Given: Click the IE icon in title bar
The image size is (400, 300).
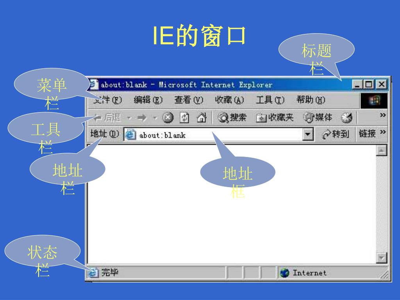Looking at the screenshot, I should 94,84.
